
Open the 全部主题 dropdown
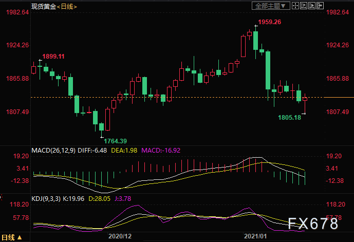coord(272,6)
